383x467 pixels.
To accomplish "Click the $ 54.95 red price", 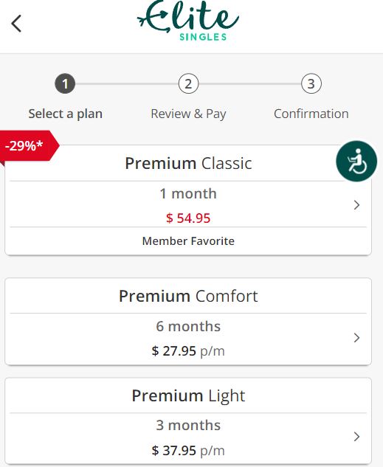I will coord(188,218).
